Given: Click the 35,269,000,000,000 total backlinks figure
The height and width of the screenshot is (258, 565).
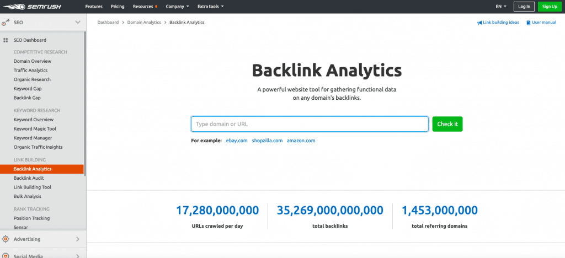Looking at the screenshot, I should tap(330, 210).
